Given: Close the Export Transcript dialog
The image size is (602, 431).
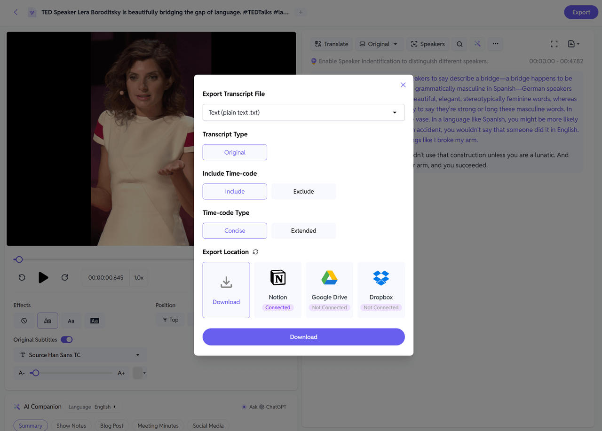Looking at the screenshot, I should (403, 85).
